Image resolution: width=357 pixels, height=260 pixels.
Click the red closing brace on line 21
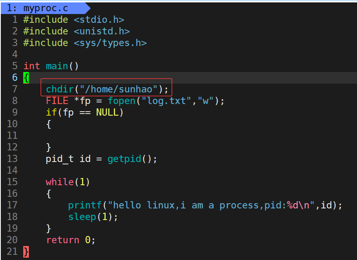[x=26, y=252]
